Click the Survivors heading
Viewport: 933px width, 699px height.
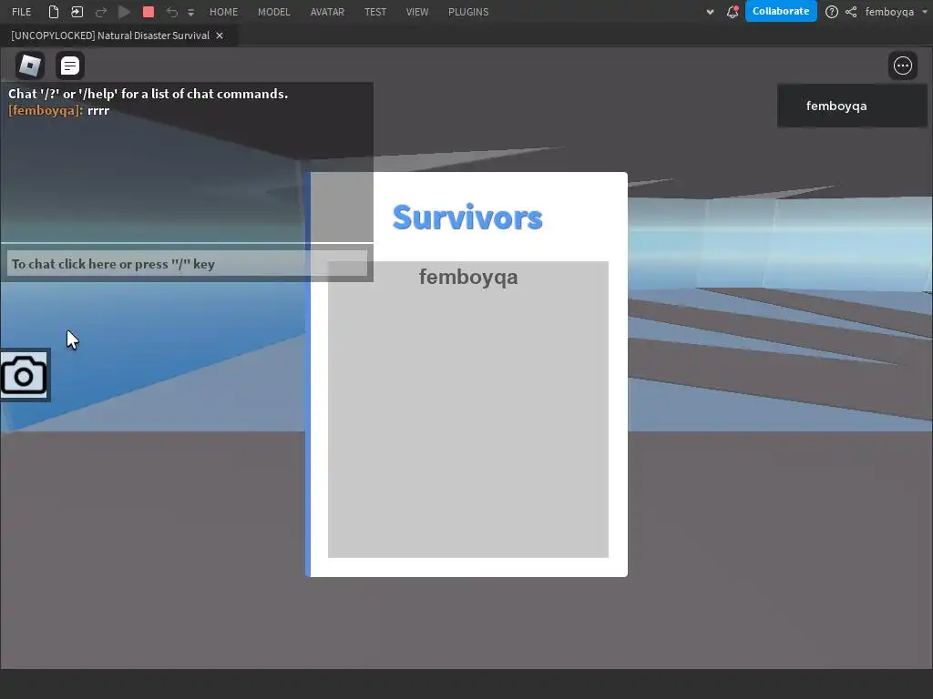[467, 218]
